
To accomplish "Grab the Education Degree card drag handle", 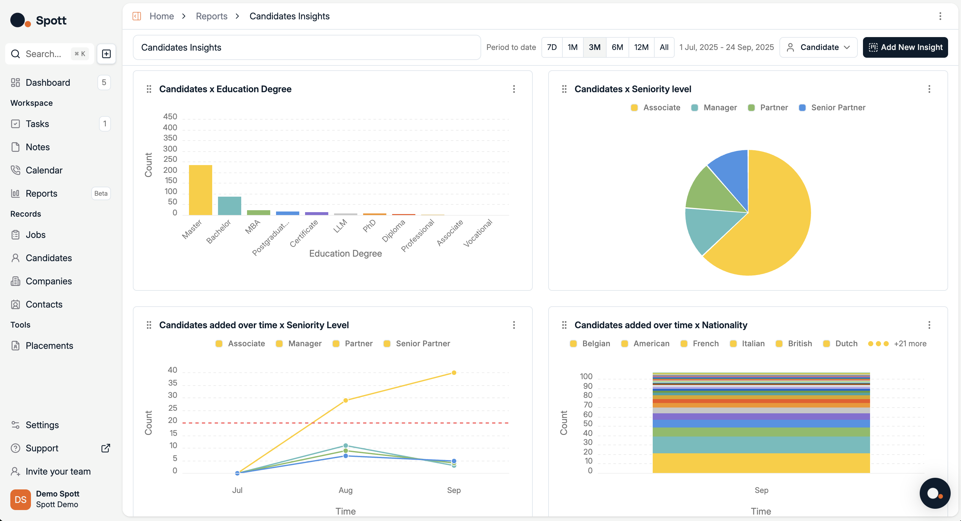I will 149,89.
